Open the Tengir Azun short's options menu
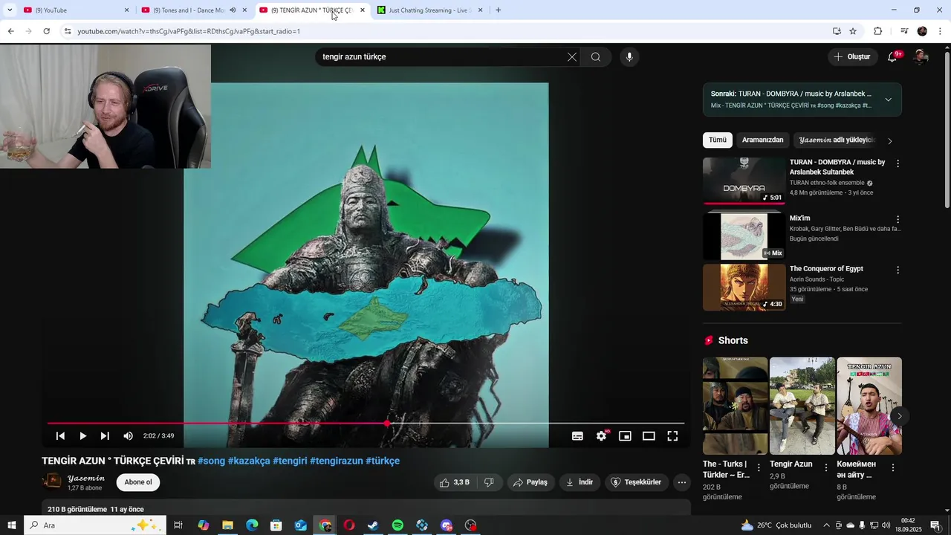The width and height of the screenshot is (951, 535). point(826,468)
